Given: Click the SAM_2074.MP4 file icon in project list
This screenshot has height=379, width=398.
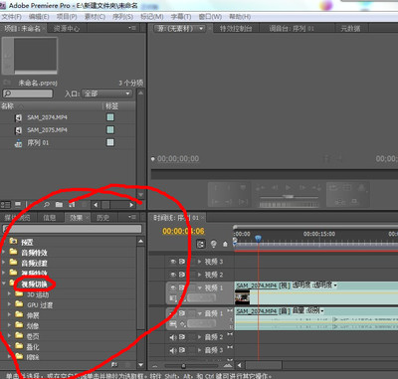Looking at the screenshot, I should (x=18, y=117).
